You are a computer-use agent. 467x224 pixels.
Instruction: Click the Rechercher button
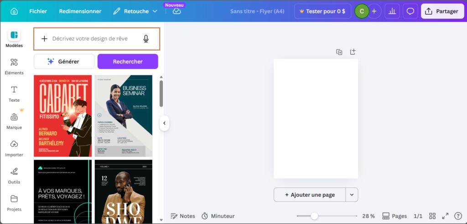point(128,62)
